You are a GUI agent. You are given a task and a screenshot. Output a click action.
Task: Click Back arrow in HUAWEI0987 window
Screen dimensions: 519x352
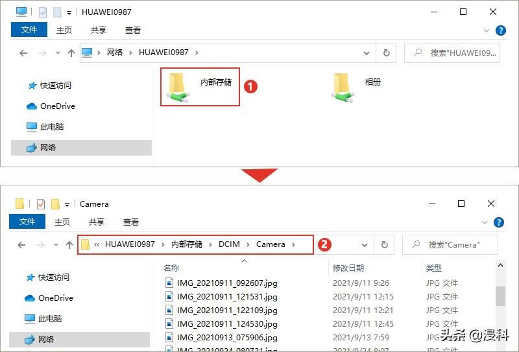[23, 53]
